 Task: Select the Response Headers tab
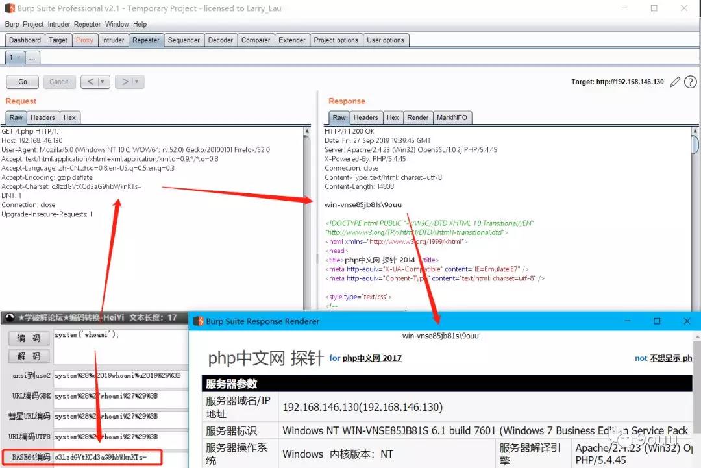366,117
